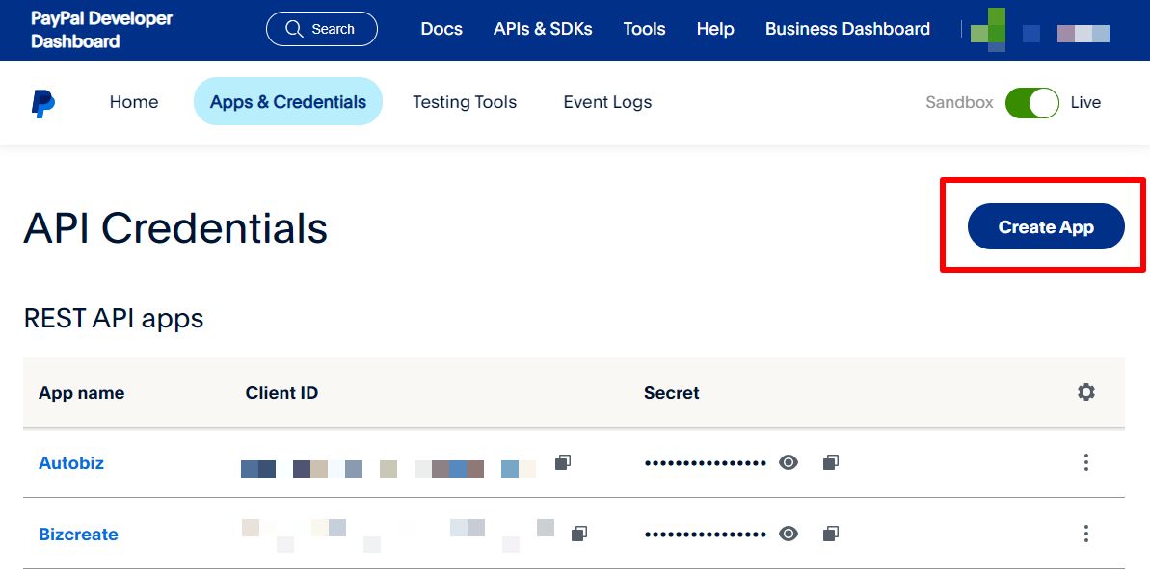
Task: Open the Tools menu
Action: (645, 29)
